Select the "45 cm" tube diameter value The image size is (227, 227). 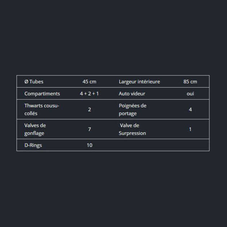[x=89, y=82]
